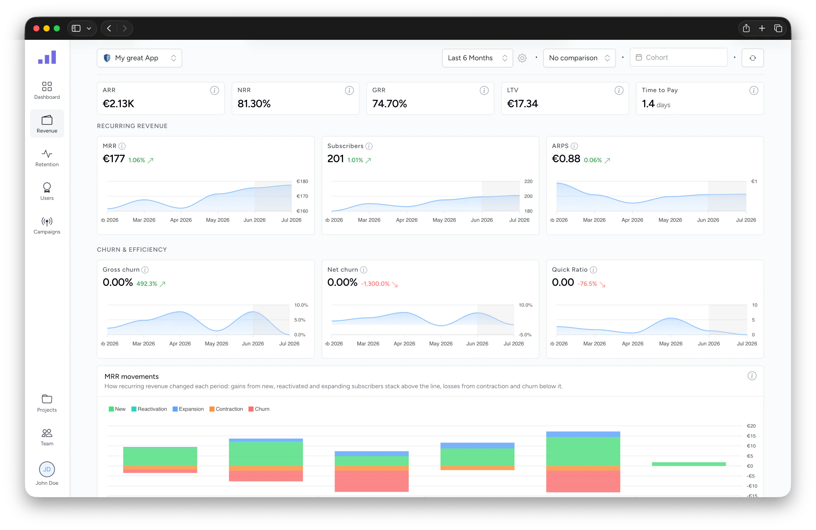Toggle the browser sidebar panel
Image resolution: width=816 pixels, height=530 pixels.
76,28
